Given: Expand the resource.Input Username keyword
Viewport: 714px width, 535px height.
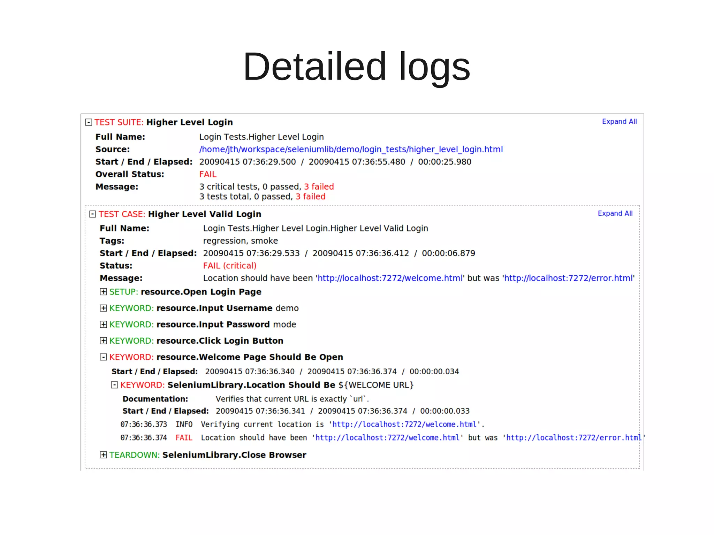Looking at the screenshot, I should (104, 308).
